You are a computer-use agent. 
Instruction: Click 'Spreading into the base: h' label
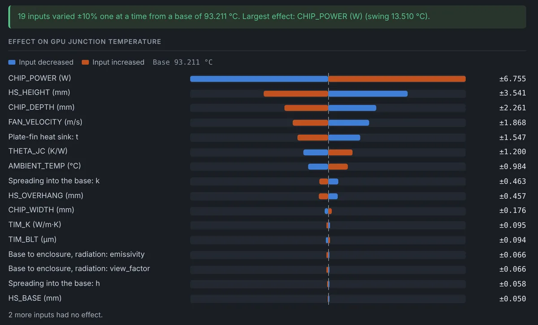coord(54,284)
